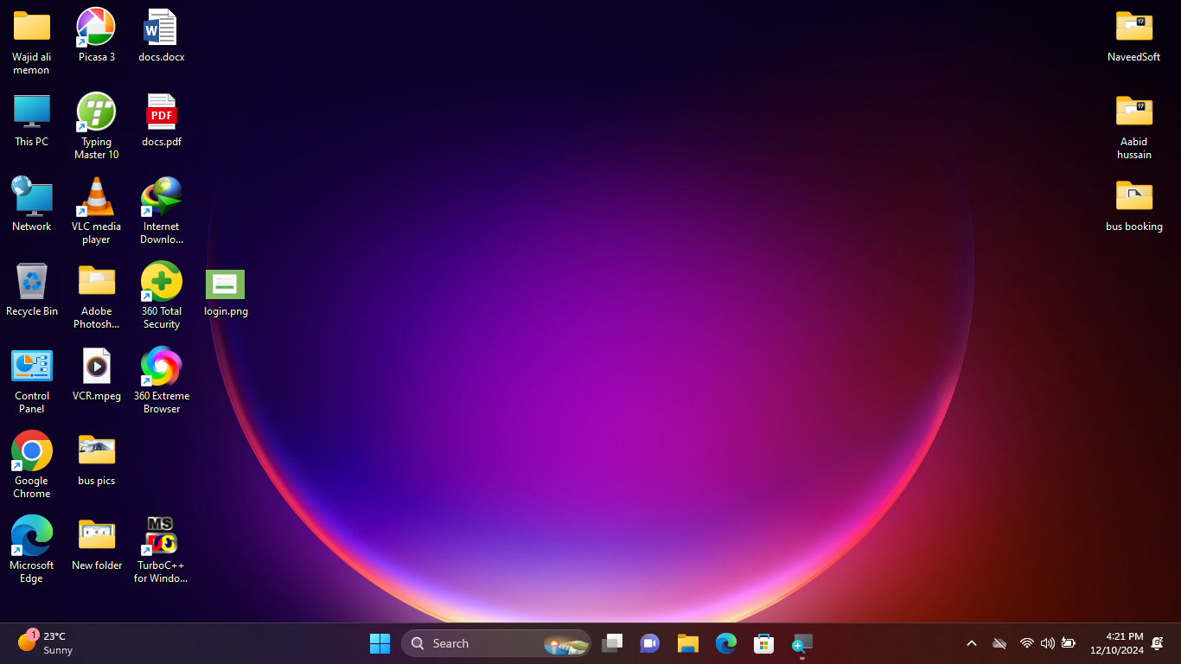Open File Explorer from the taskbar

point(688,643)
